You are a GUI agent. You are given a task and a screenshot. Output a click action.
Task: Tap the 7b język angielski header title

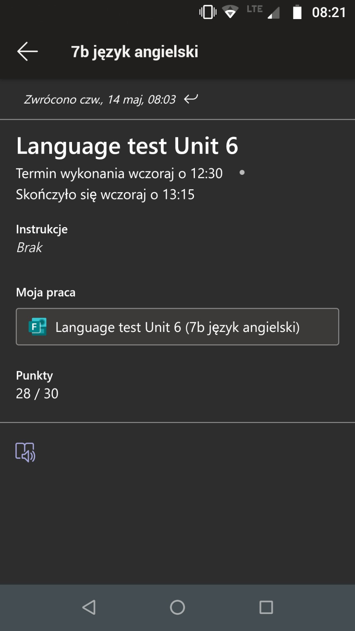135,52
